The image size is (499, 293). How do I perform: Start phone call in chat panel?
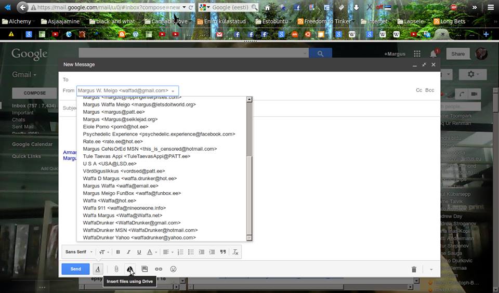click(x=462, y=94)
